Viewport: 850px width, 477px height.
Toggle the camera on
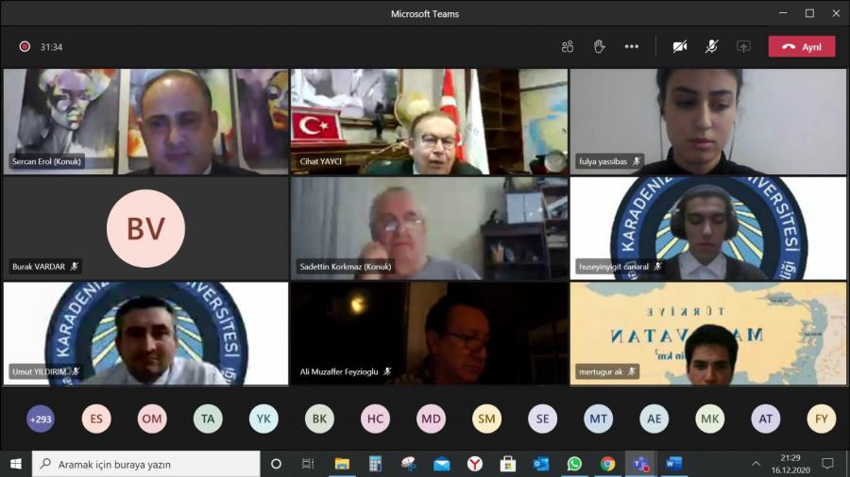tap(680, 46)
